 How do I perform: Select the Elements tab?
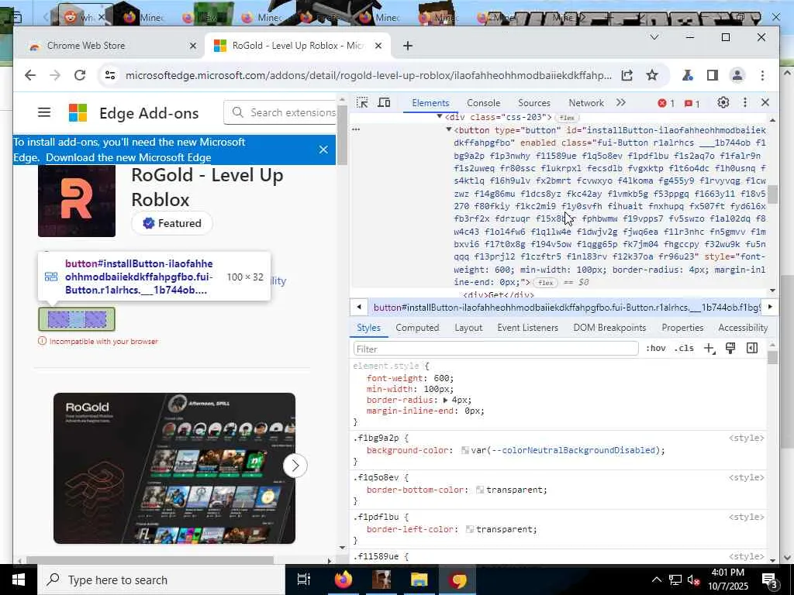coord(430,103)
